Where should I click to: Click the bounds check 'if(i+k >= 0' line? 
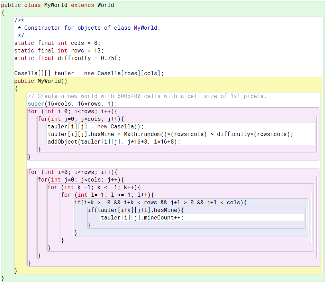pos(160,203)
